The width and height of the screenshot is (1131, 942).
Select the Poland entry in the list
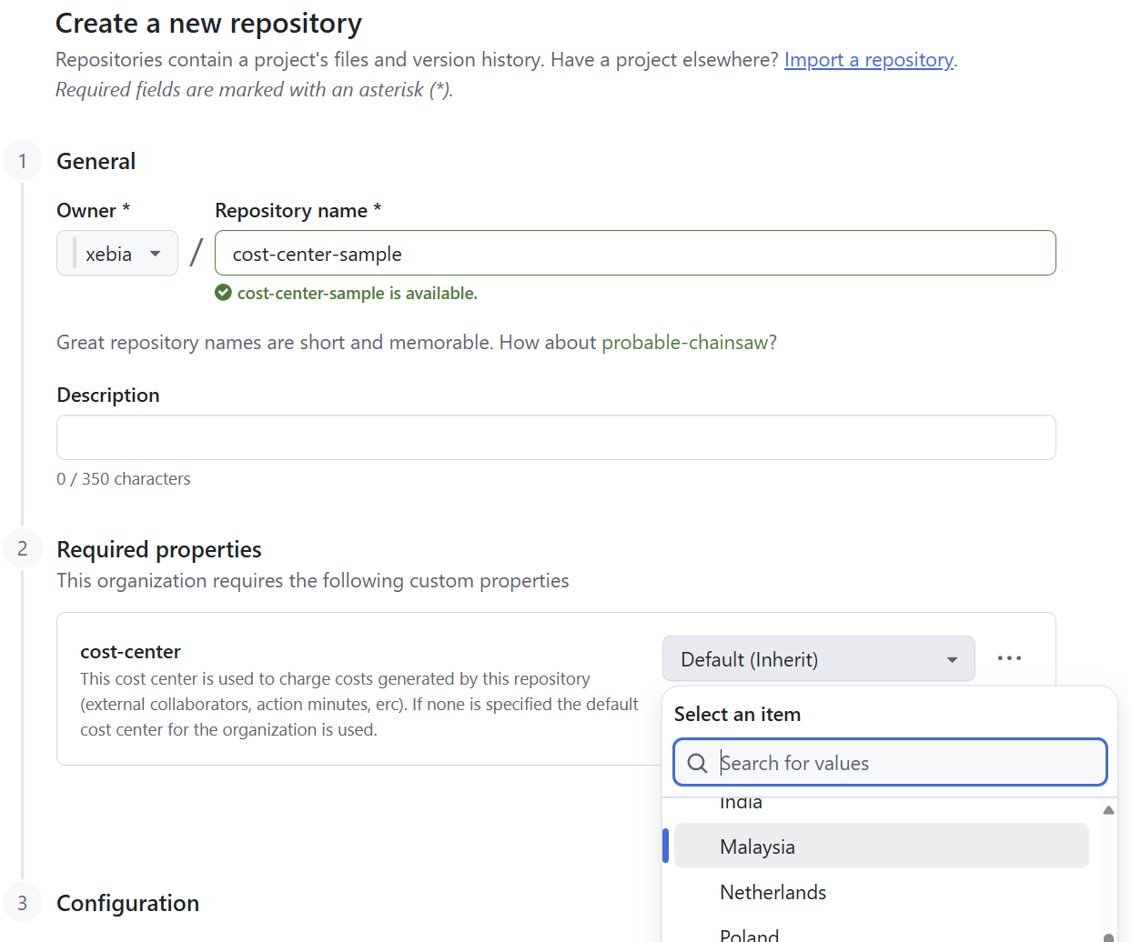click(x=749, y=934)
